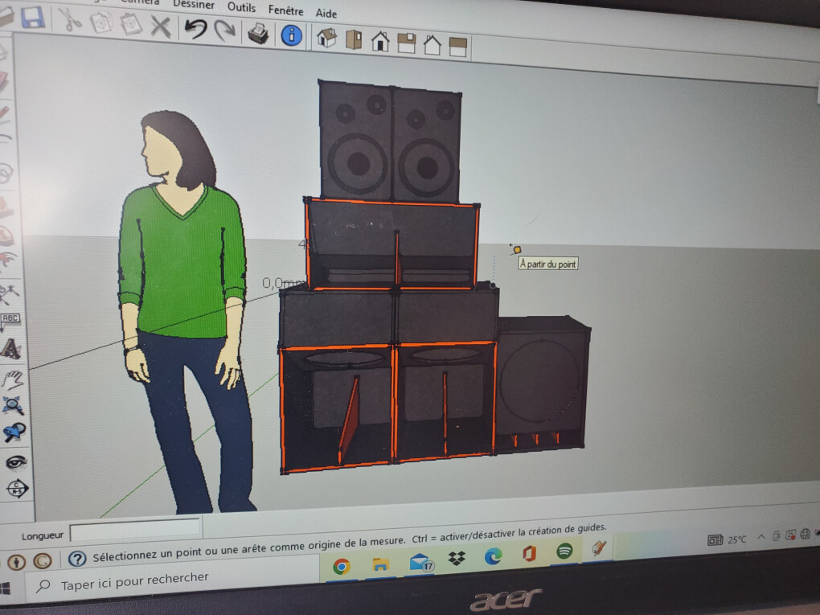Open File Explorer from the taskbar
The height and width of the screenshot is (615, 820).
pyautogui.click(x=381, y=564)
